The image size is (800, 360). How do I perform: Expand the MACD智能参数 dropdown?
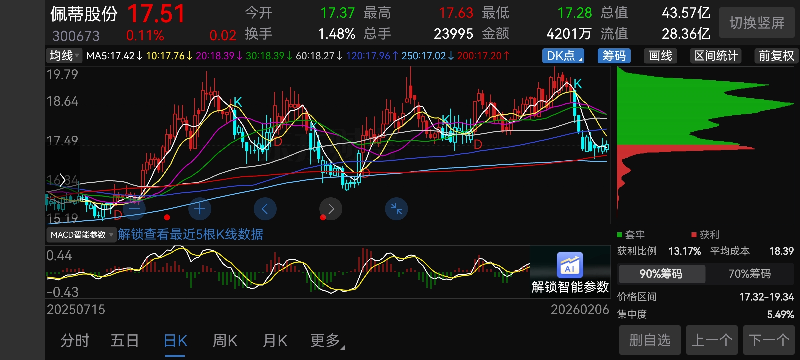(x=81, y=235)
